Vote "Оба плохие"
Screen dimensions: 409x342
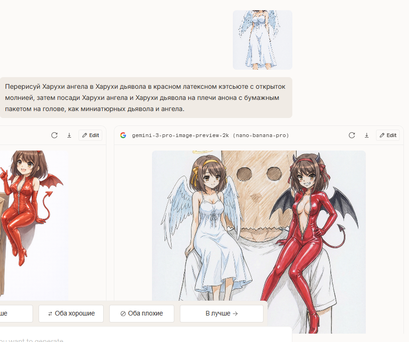pos(142,314)
